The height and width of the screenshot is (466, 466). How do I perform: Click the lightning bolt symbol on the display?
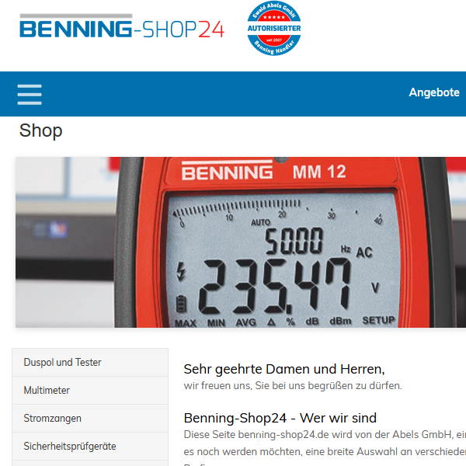tap(181, 271)
